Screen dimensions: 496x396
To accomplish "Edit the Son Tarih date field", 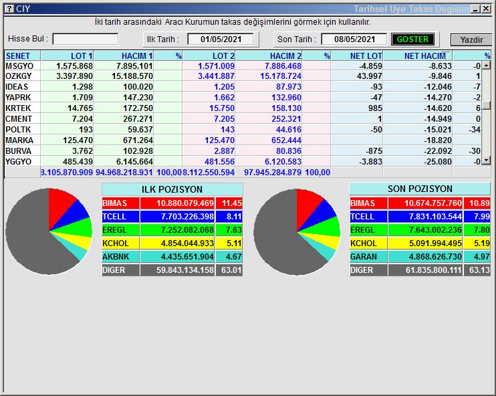I will (354, 39).
